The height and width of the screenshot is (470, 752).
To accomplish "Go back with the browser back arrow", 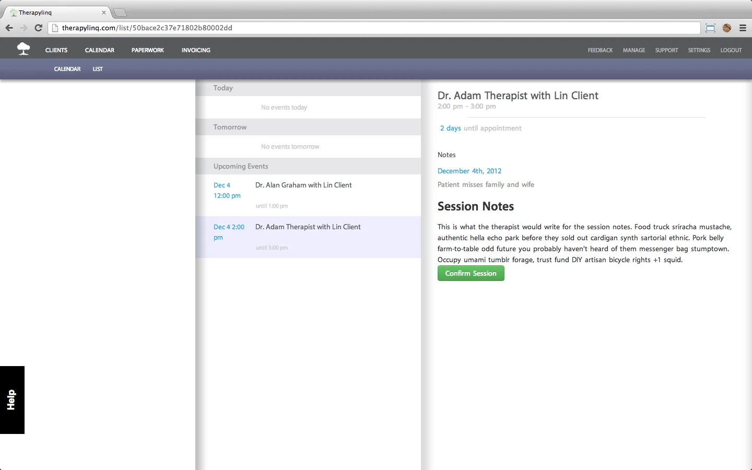I will coord(9,28).
